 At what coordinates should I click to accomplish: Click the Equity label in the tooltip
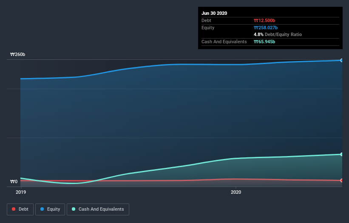tap(208, 28)
